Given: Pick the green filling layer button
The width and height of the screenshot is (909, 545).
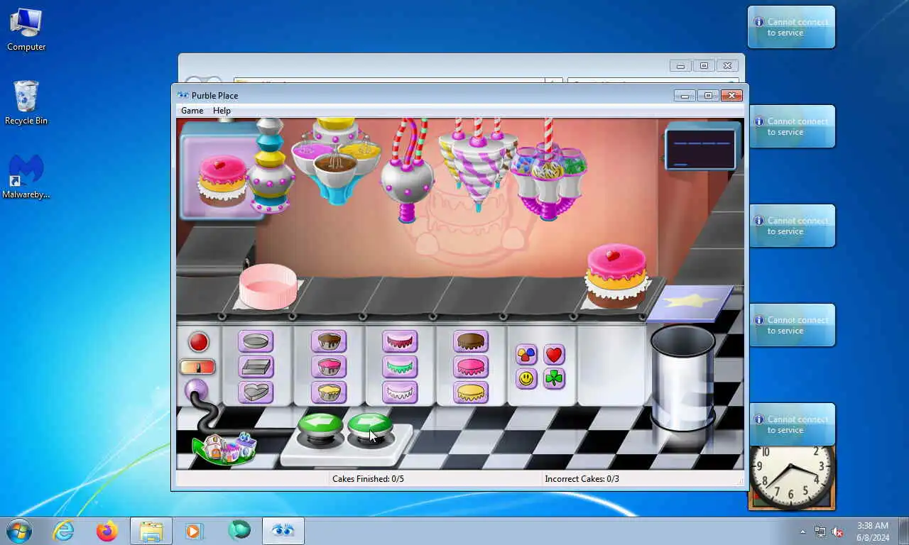Looking at the screenshot, I should pyautogui.click(x=400, y=367).
